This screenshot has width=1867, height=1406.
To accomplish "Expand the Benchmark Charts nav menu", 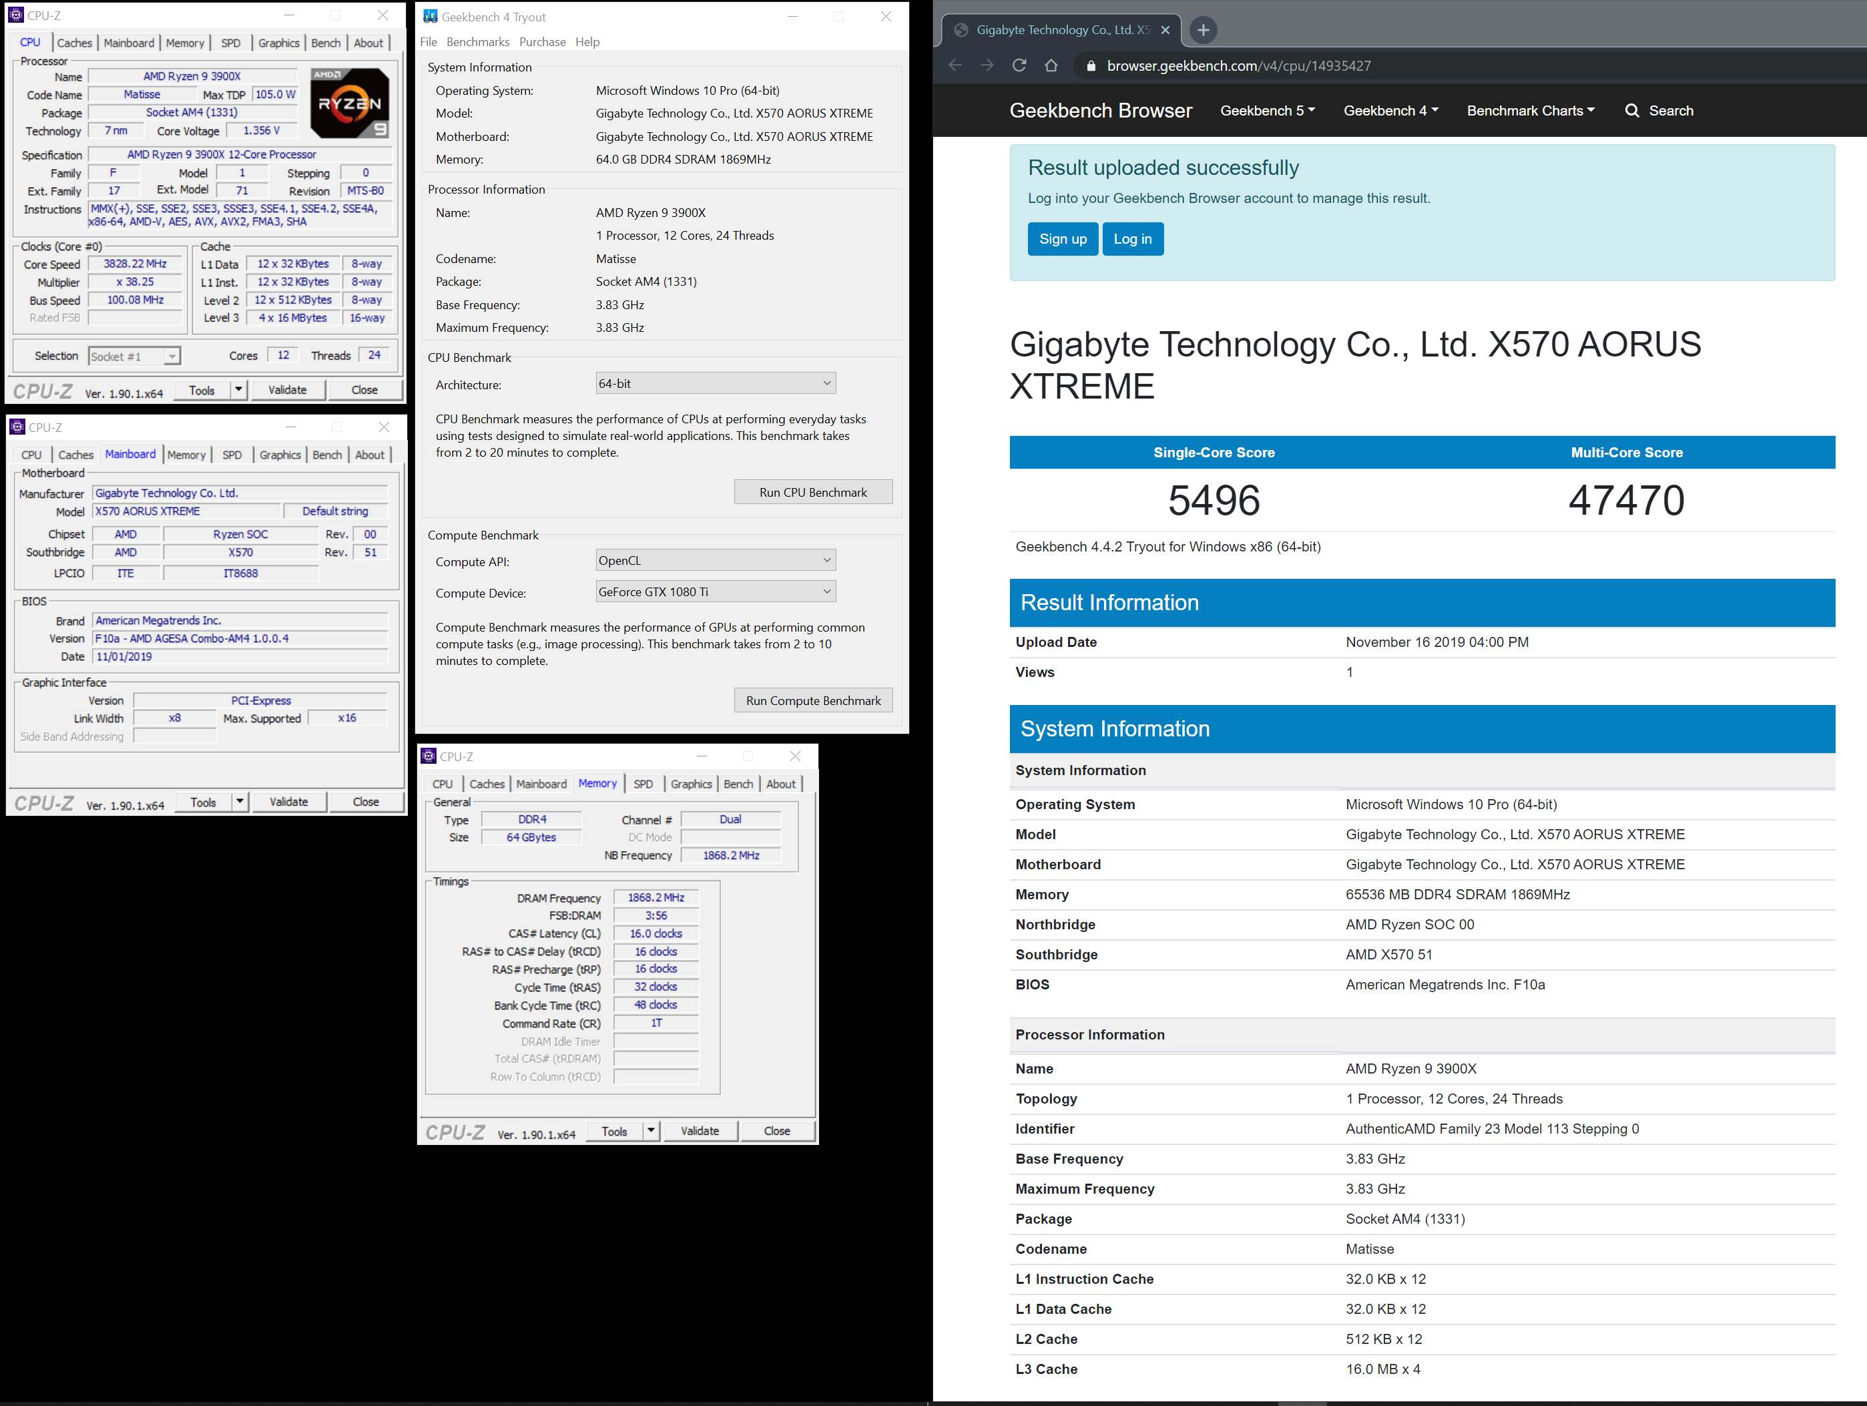I will 1530,111.
